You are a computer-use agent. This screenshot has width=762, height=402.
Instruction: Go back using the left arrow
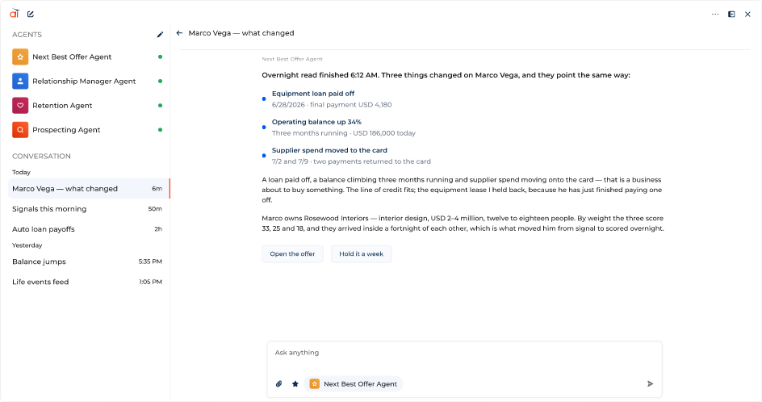click(180, 33)
